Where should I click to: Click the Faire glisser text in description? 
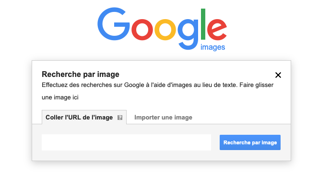point(256,85)
